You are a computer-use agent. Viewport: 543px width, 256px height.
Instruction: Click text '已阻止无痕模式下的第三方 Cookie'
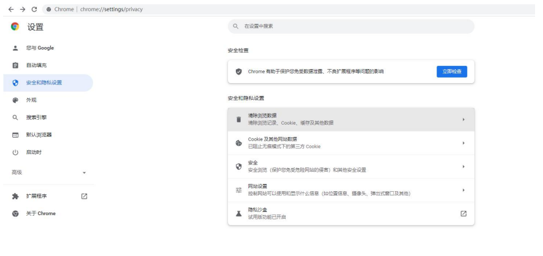284,146
